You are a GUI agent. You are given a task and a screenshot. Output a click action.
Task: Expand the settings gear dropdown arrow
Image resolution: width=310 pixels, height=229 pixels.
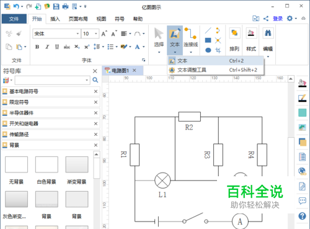(296, 19)
